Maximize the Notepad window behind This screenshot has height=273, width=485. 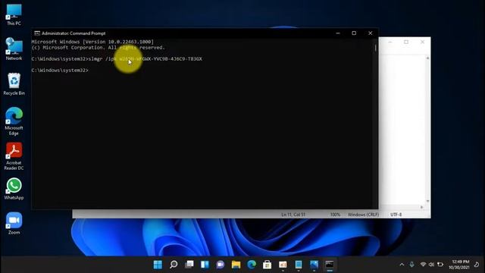pos(406,42)
